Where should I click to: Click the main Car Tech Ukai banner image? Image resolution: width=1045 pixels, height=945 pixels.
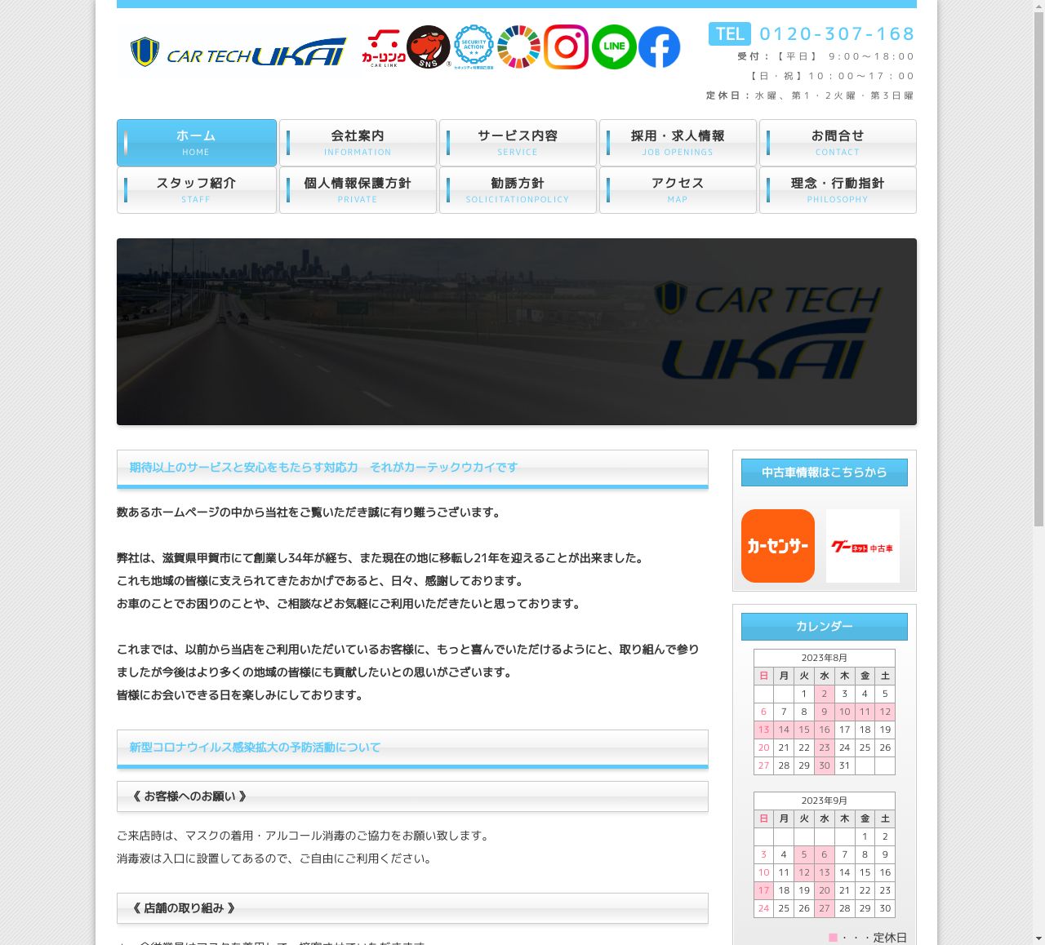516,331
